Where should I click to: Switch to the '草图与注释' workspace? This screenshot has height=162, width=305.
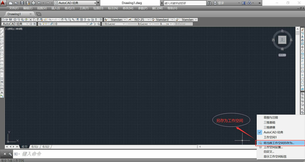click(x=271, y=117)
